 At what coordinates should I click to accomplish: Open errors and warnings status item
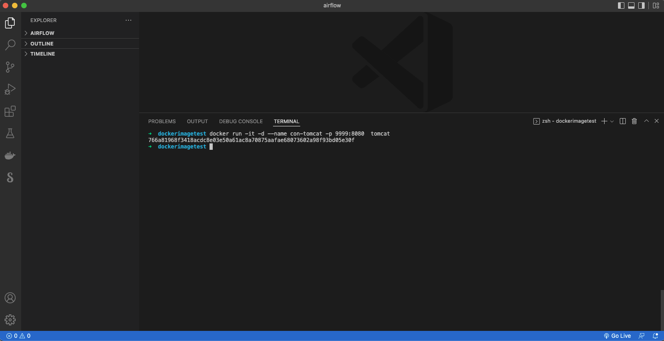pyautogui.click(x=18, y=336)
